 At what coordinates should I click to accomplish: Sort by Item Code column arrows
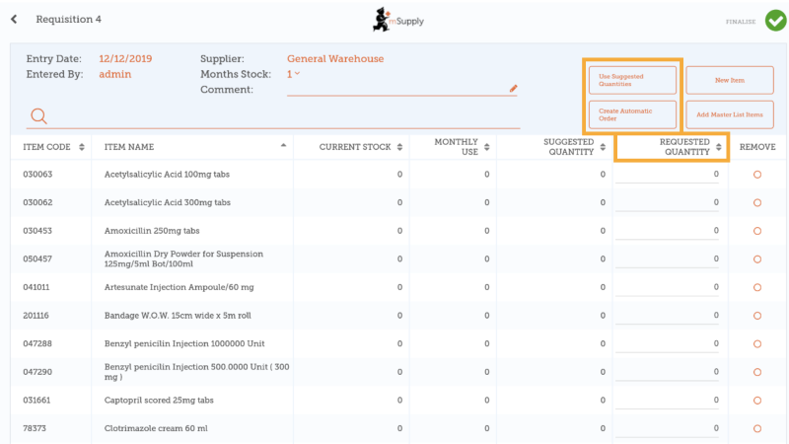81,147
